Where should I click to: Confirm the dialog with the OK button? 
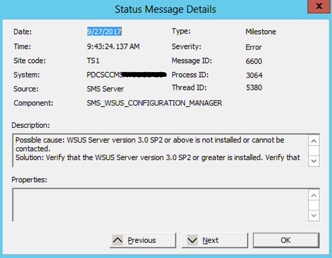coord(286,240)
